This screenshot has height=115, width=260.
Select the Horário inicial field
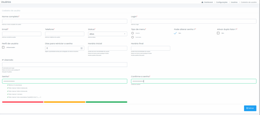(x=107, y=48)
